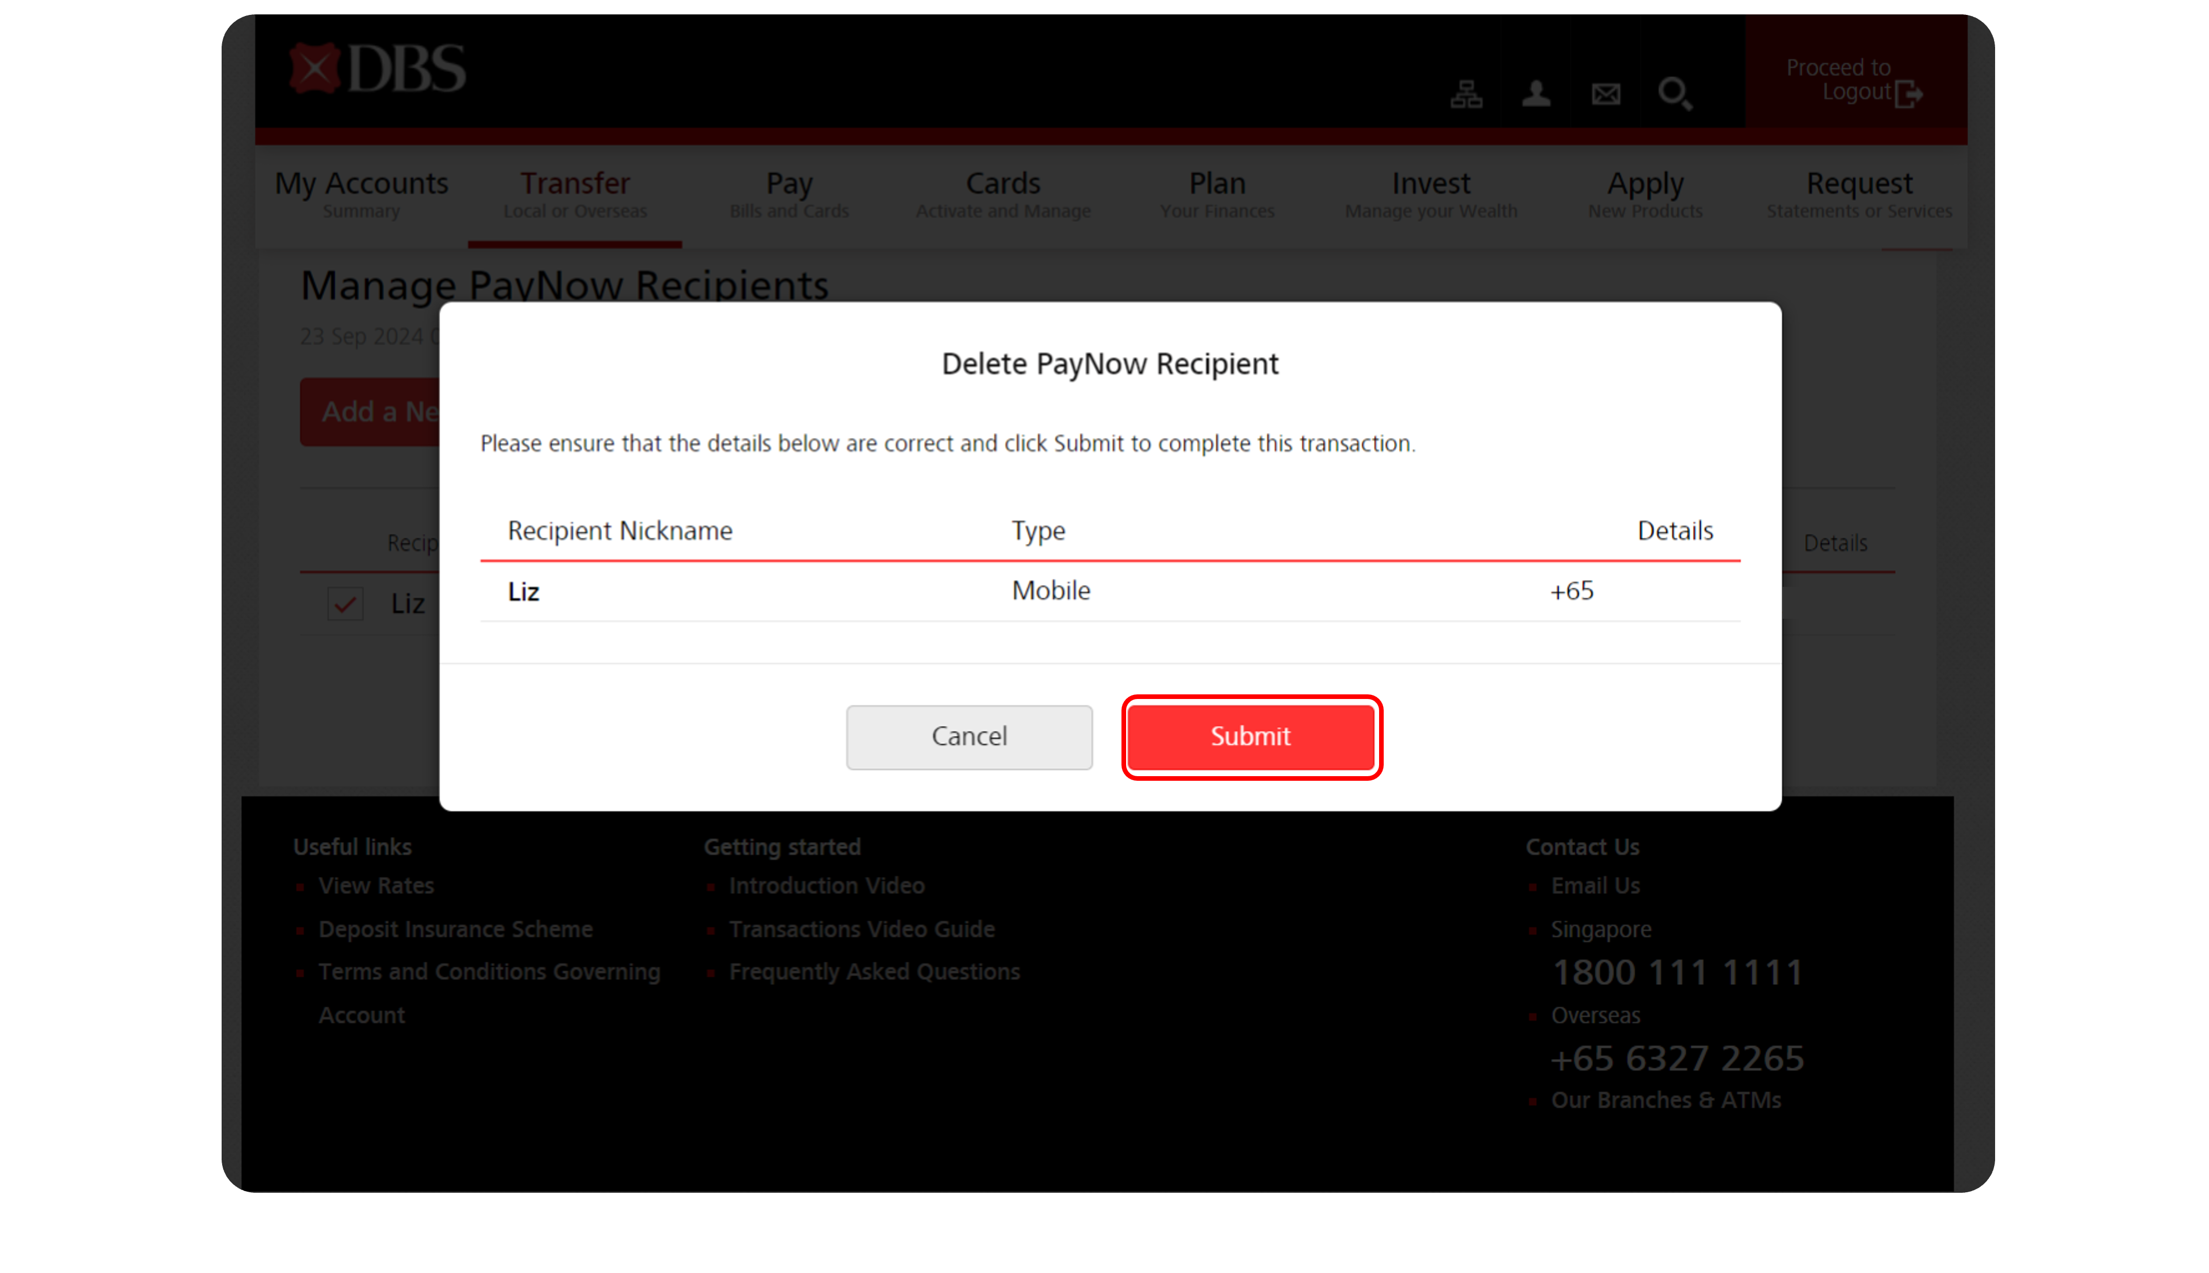
Task: Click Type column header in dialog
Action: pyautogui.click(x=1038, y=531)
